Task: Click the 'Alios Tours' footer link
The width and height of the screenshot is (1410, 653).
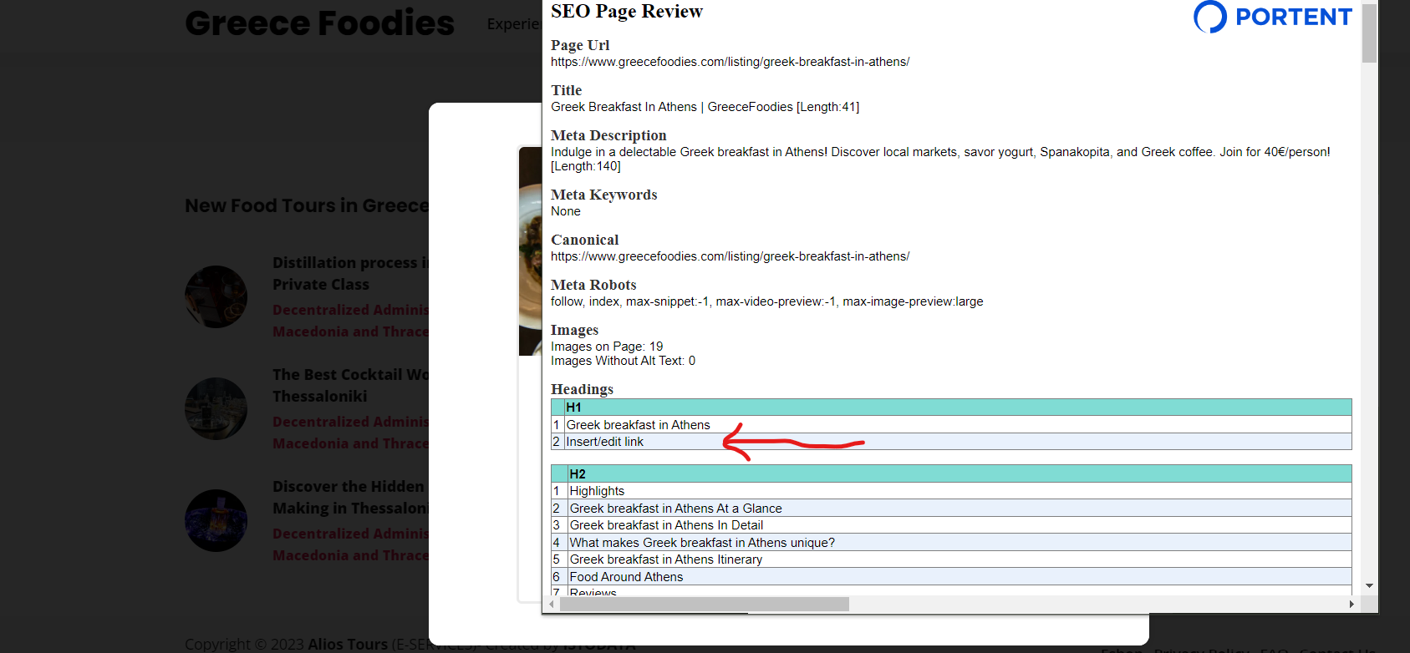Action: (x=348, y=645)
